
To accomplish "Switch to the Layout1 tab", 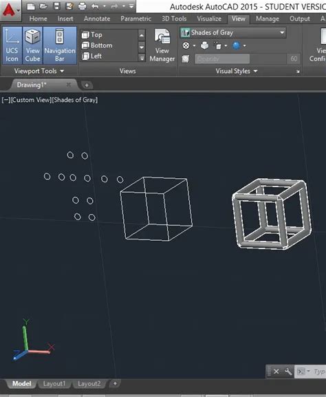I will [54, 383].
